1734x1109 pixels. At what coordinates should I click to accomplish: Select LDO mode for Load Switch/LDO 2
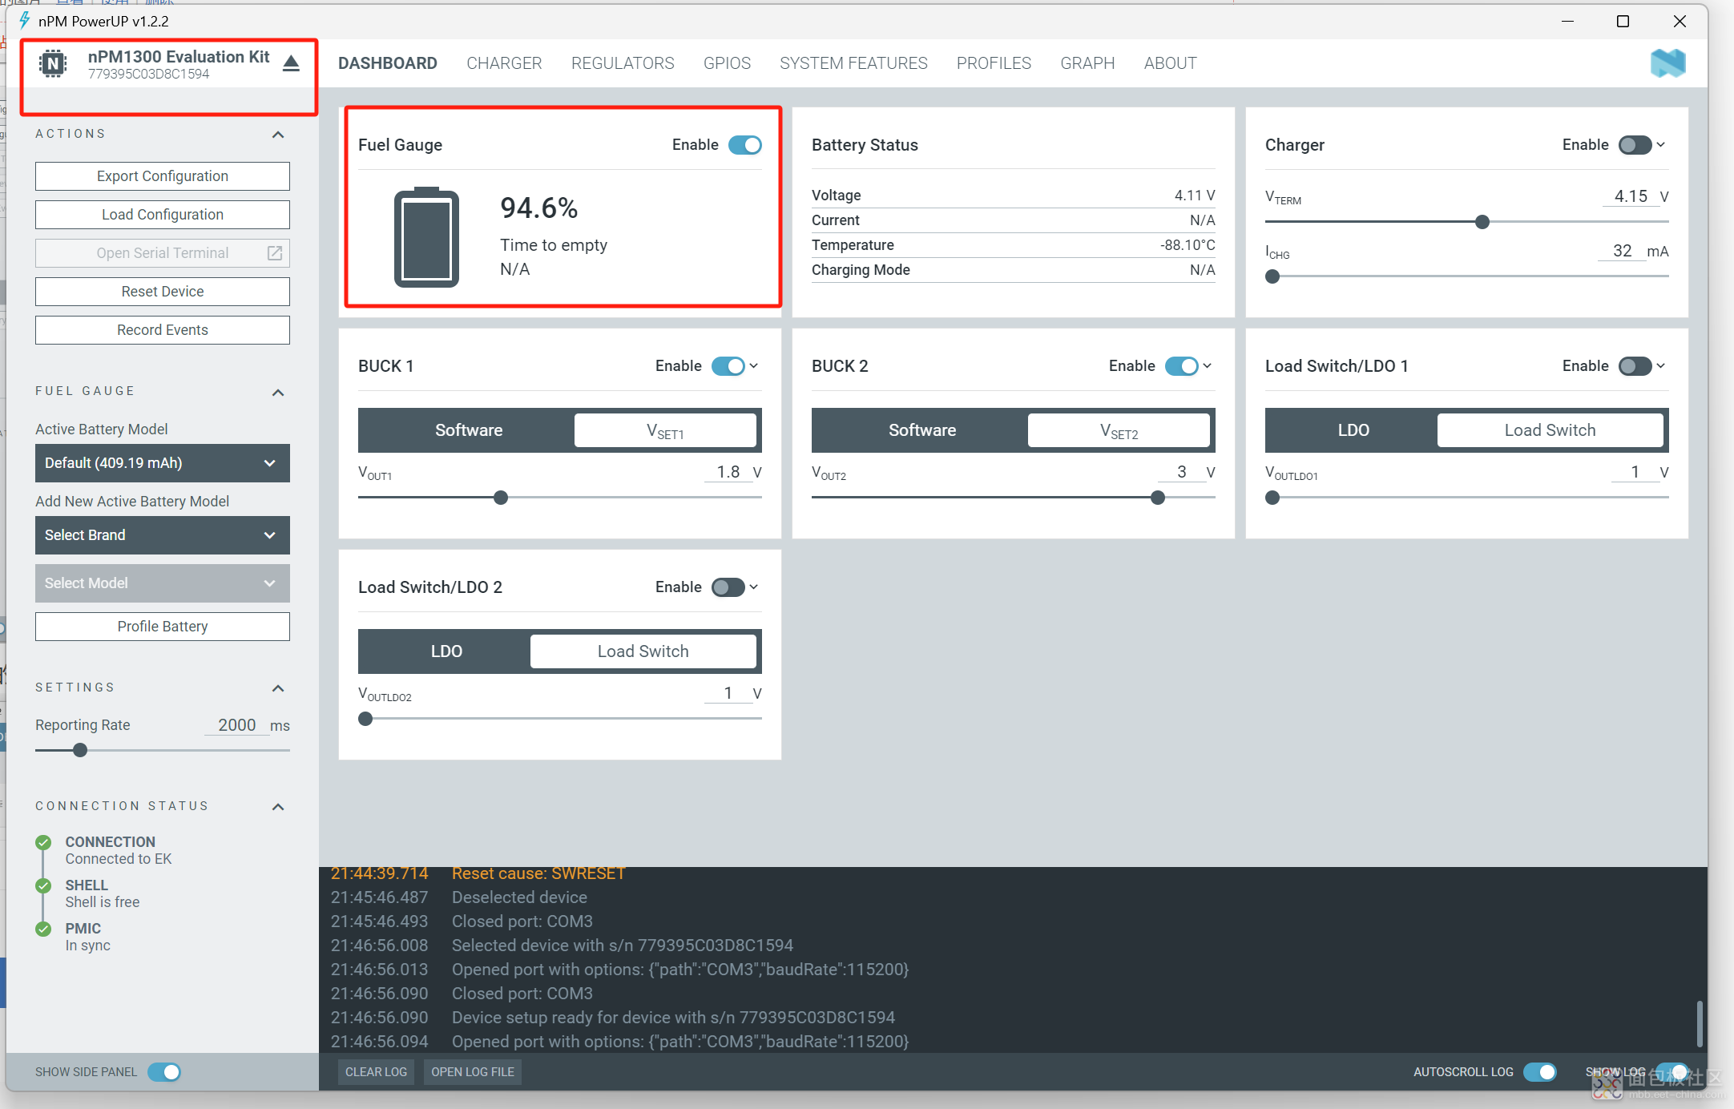[446, 651]
